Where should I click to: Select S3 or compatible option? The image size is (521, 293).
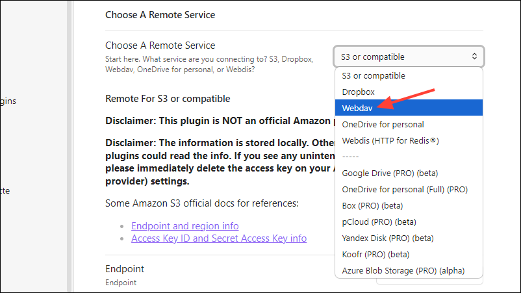coord(373,75)
